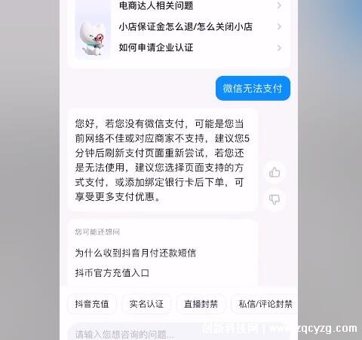The image size is (362, 340).
Task: Open 电商达人相关问题 topic
Action: click(156, 5)
